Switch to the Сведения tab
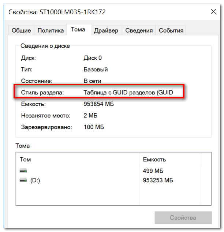 [138, 31]
